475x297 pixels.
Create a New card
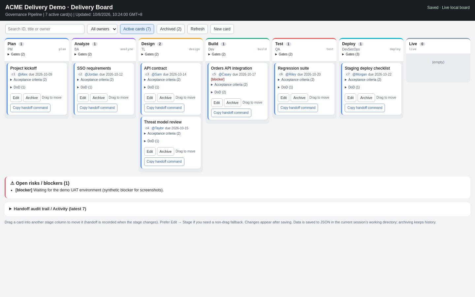(x=222, y=29)
